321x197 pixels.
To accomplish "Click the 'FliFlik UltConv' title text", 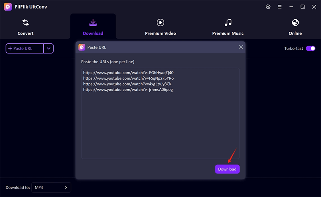I will (31, 7).
